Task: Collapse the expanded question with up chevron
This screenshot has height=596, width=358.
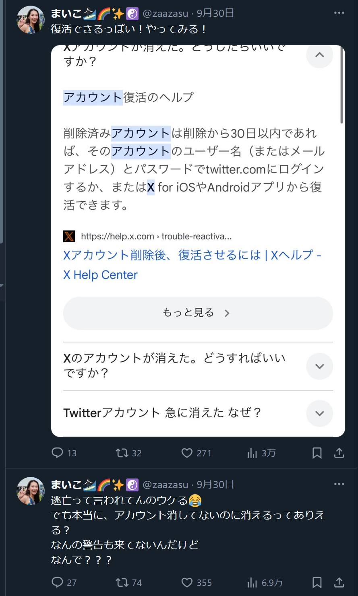Action: 319,55
